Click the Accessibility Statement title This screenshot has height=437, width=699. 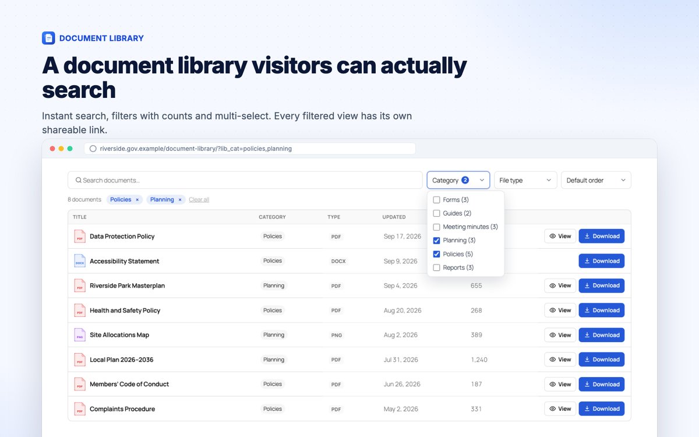[124, 261]
